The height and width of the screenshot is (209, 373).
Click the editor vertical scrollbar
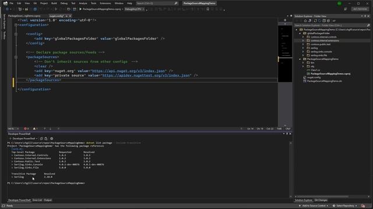point(285,75)
